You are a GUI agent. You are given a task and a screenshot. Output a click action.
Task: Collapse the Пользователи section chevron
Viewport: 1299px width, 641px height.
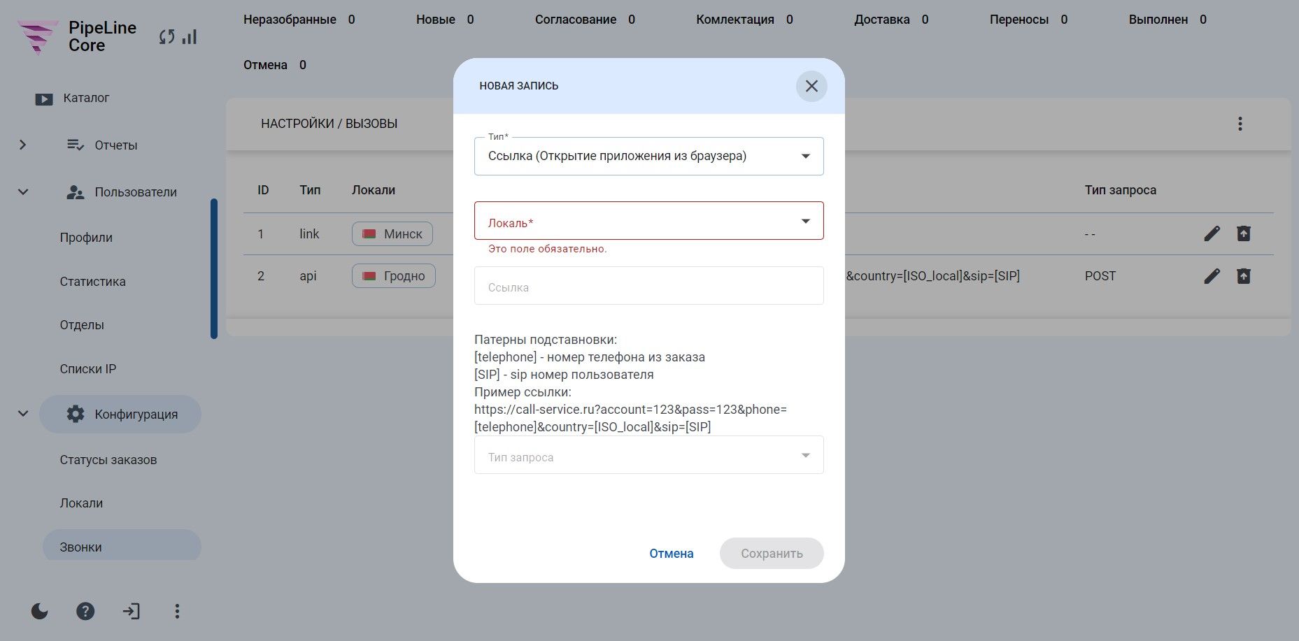[x=23, y=192]
